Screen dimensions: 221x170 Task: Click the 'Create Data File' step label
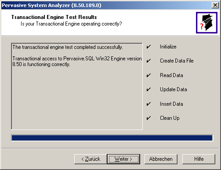click(177, 61)
